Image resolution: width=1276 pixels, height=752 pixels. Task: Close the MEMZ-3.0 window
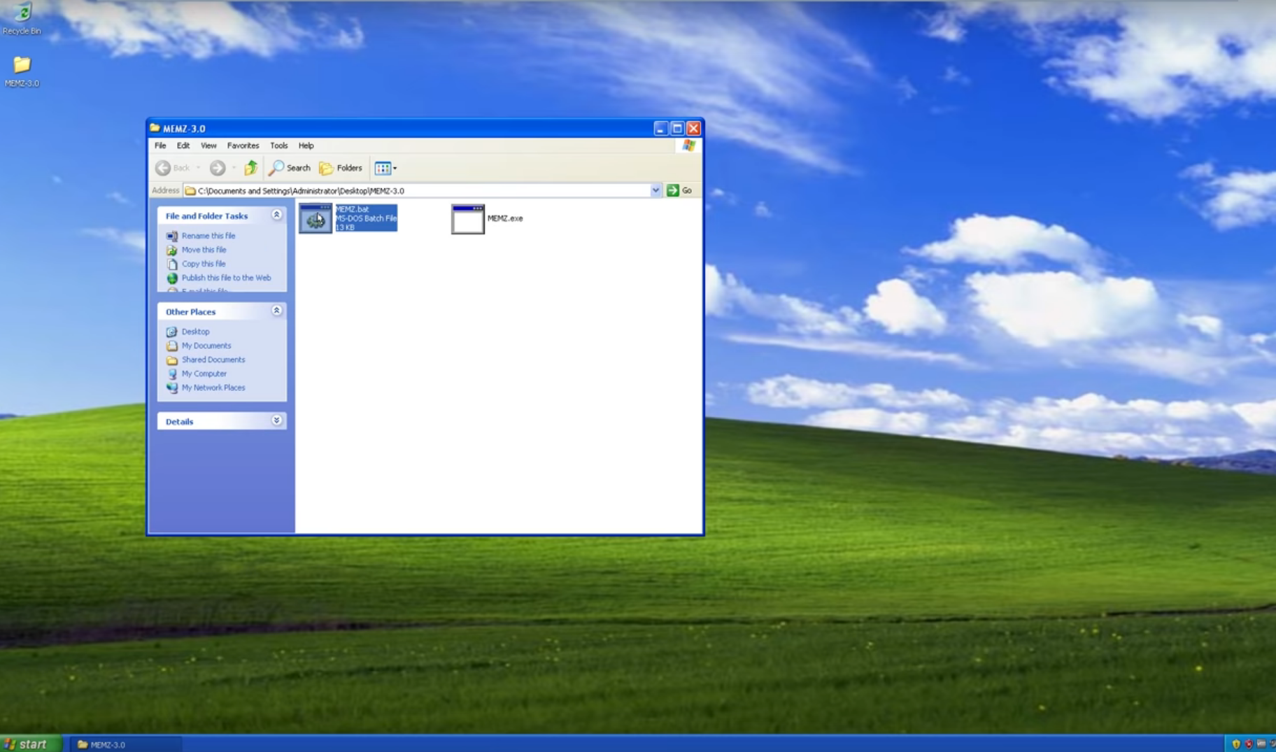693,129
